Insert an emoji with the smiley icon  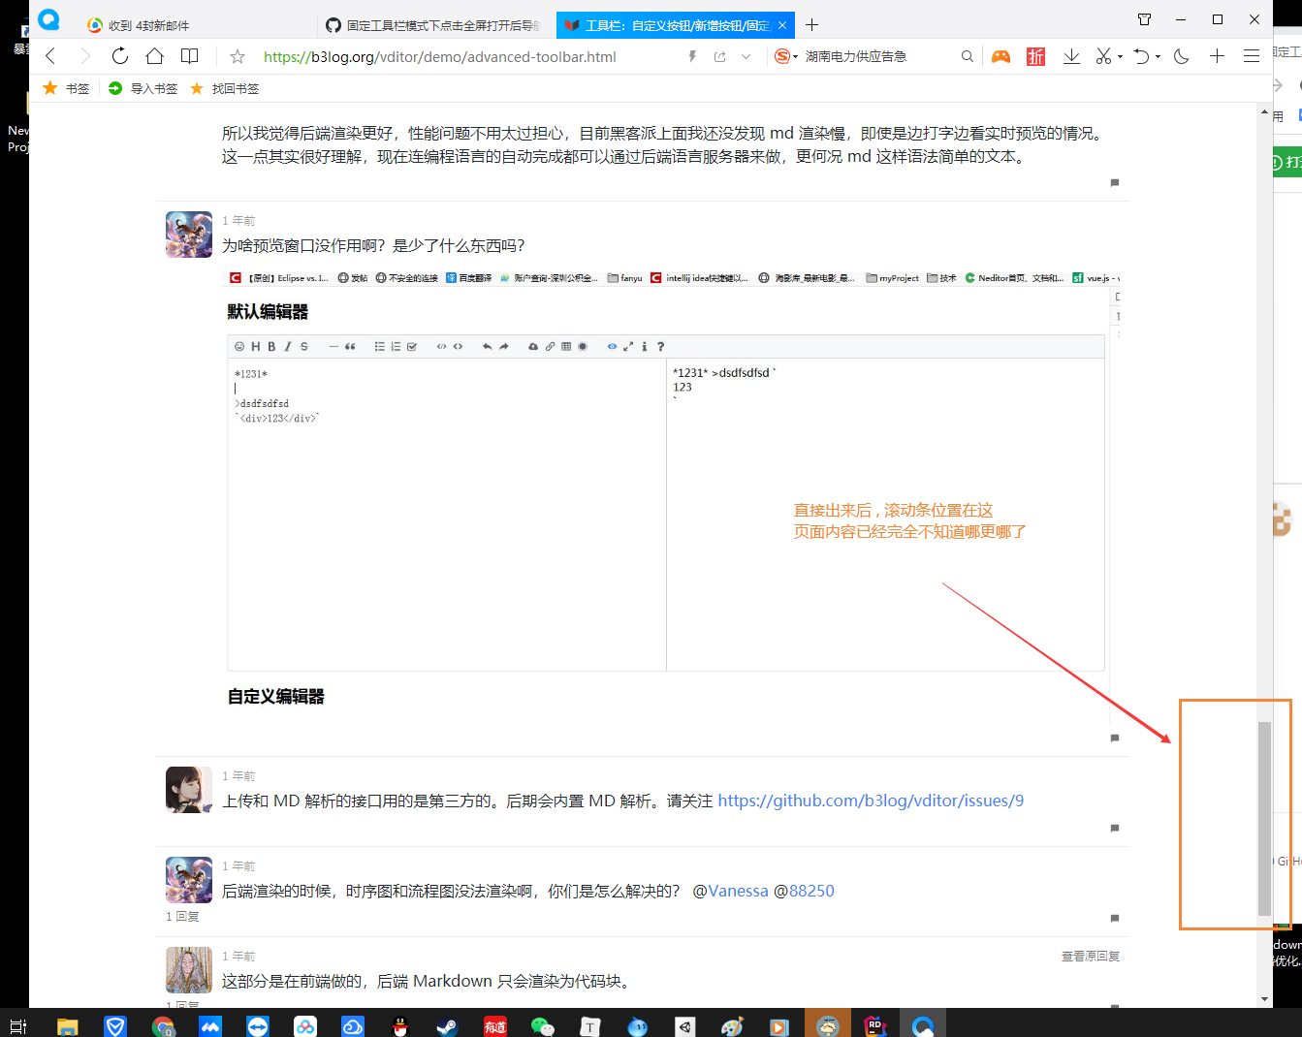click(240, 346)
